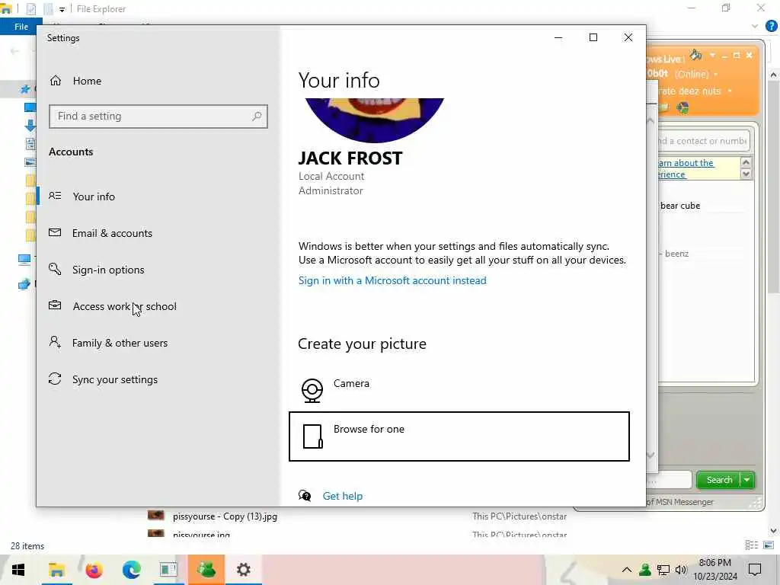Click the Messenger tray icon

pos(645,570)
